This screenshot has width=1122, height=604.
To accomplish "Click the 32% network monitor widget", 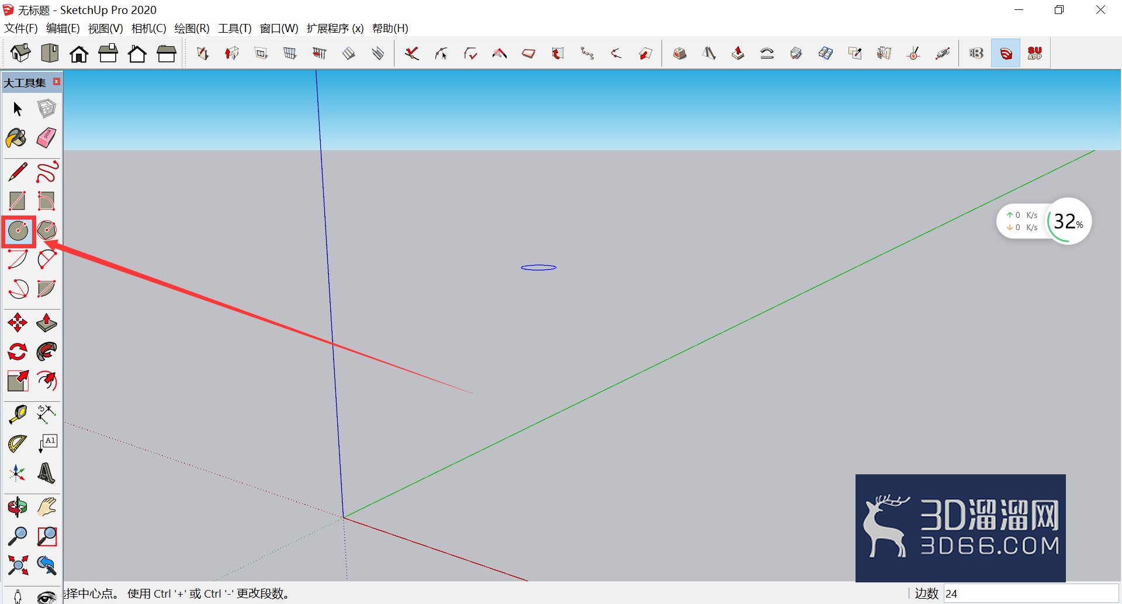I will click(x=1044, y=221).
